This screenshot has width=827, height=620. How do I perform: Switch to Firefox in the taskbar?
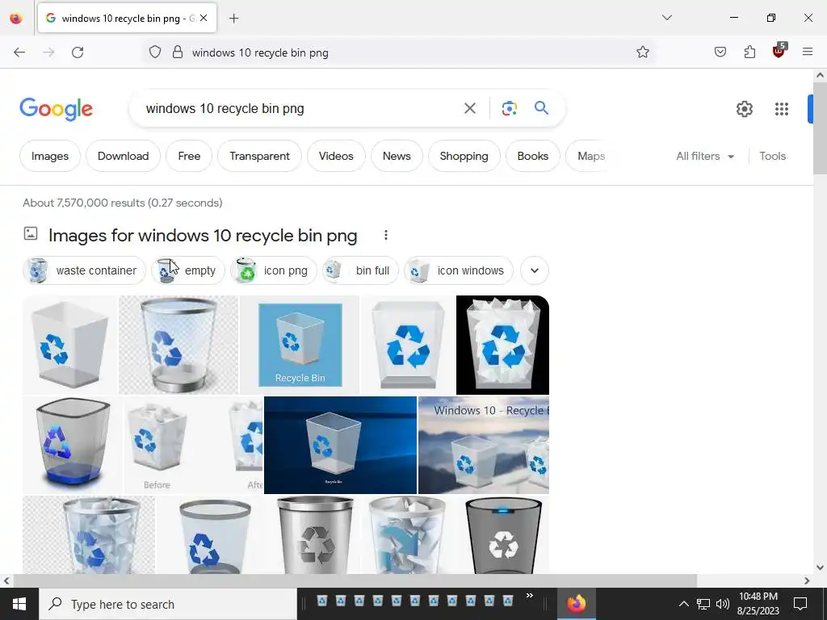coord(577,604)
